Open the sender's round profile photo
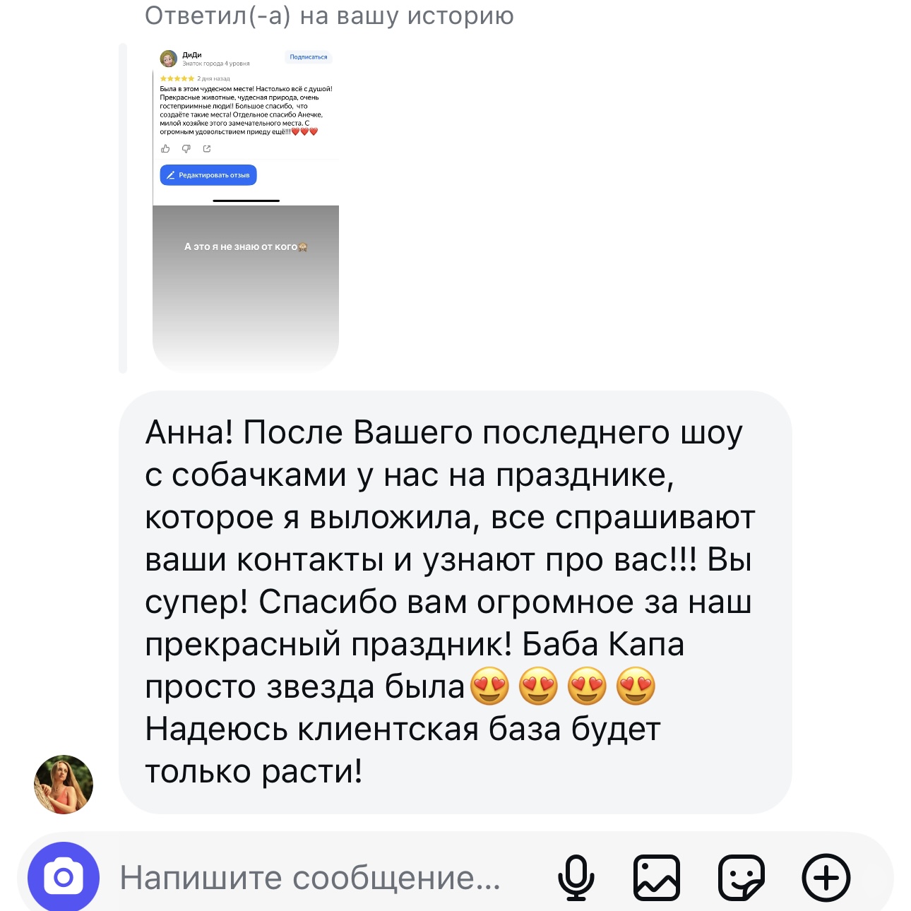 [64, 785]
